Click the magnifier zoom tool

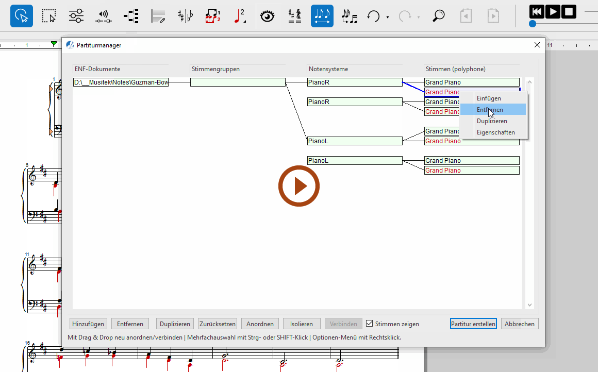pyautogui.click(x=439, y=16)
